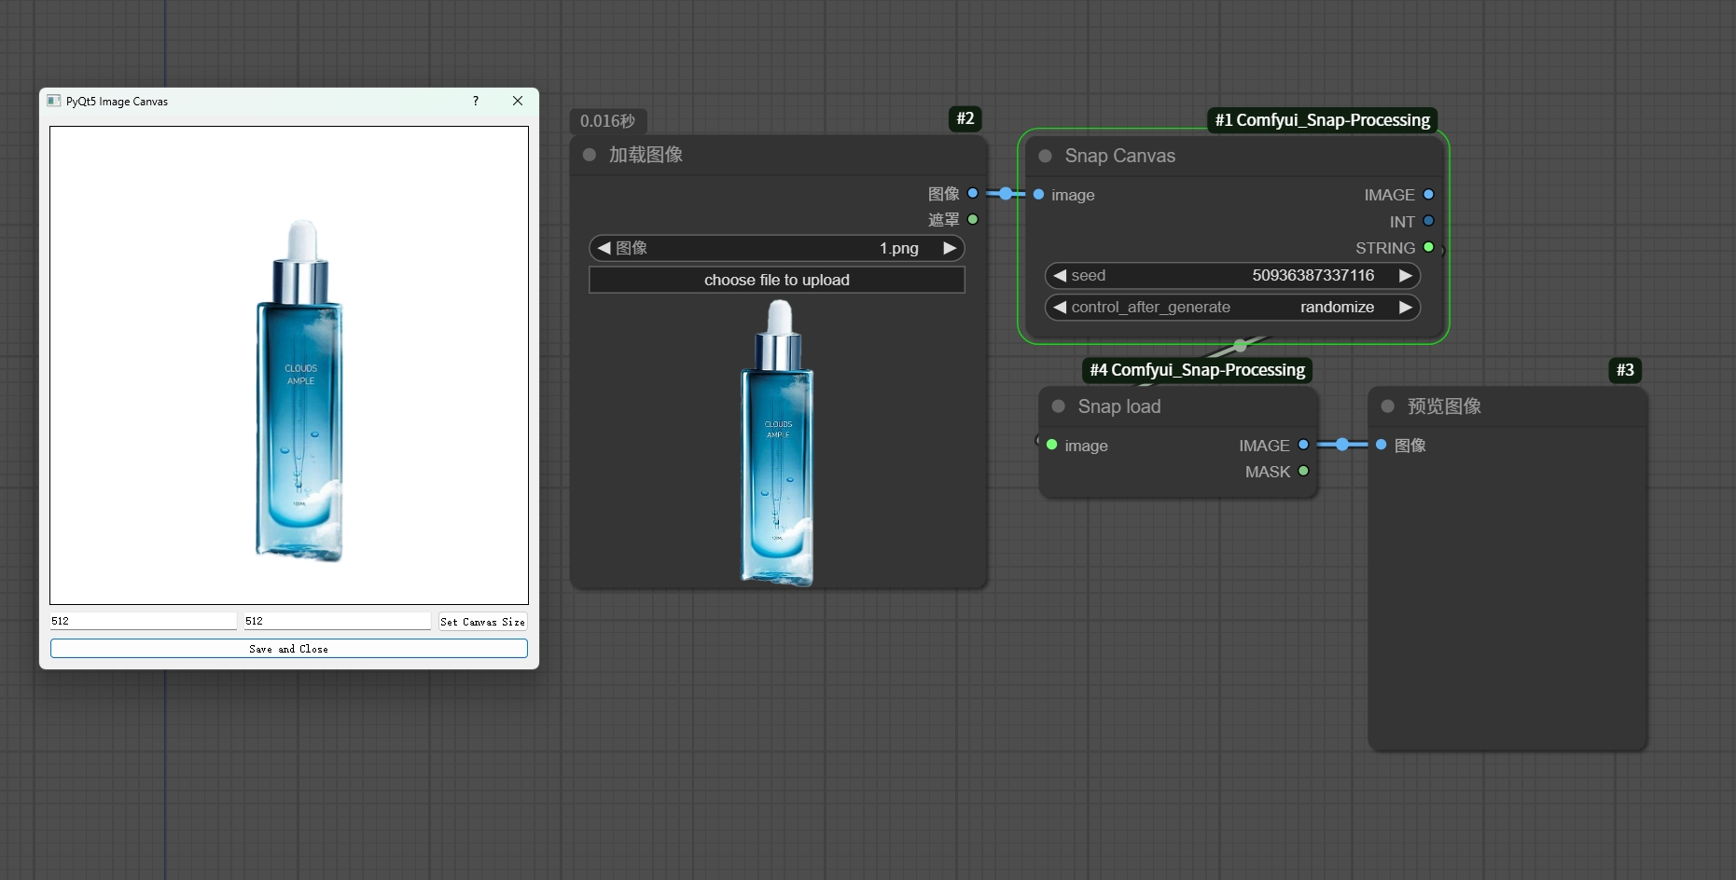The width and height of the screenshot is (1736, 880).
Task: Collapse the Snap Canvas node via its dot
Action: tap(1046, 156)
